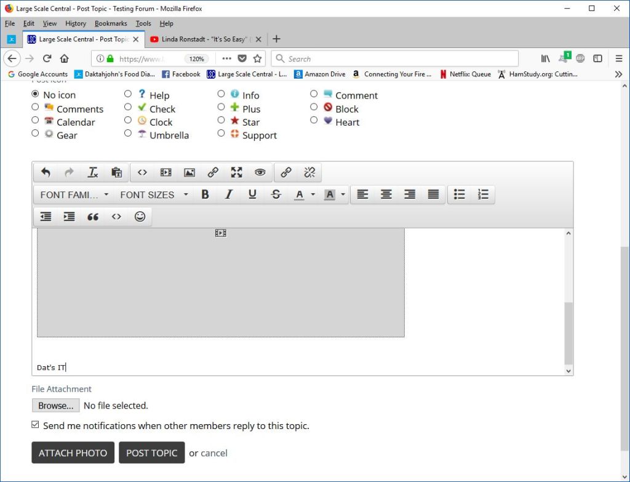Open the Font Sizes dropdown

pyautogui.click(x=154, y=195)
